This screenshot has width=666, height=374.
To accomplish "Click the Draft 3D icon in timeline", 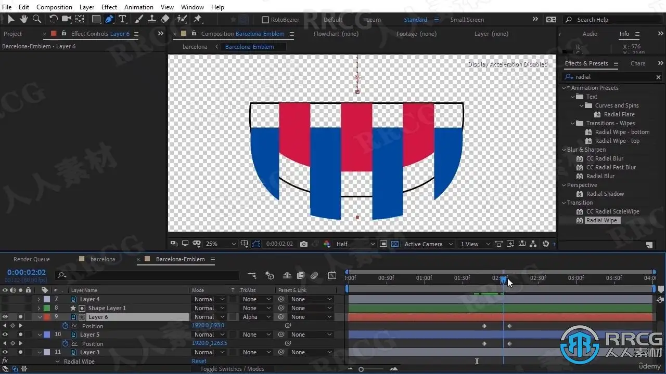I will pos(270,275).
